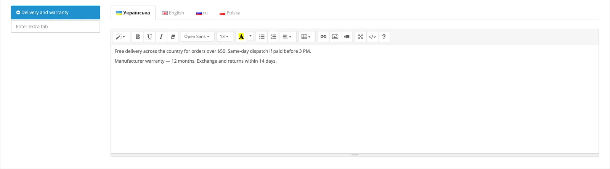Grab the editor resize handle bar
Viewport: 610px width, 169px height.
(x=355, y=155)
